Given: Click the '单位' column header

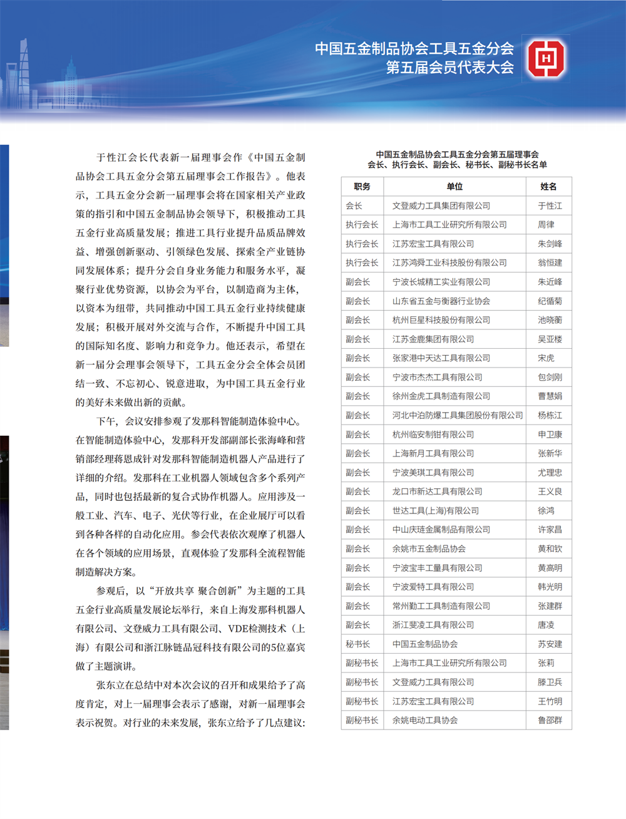Looking at the screenshot, I should [x=455, y=187].
